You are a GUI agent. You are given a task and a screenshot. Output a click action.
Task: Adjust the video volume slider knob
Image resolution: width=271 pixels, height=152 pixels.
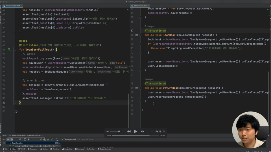coord(119,131)
